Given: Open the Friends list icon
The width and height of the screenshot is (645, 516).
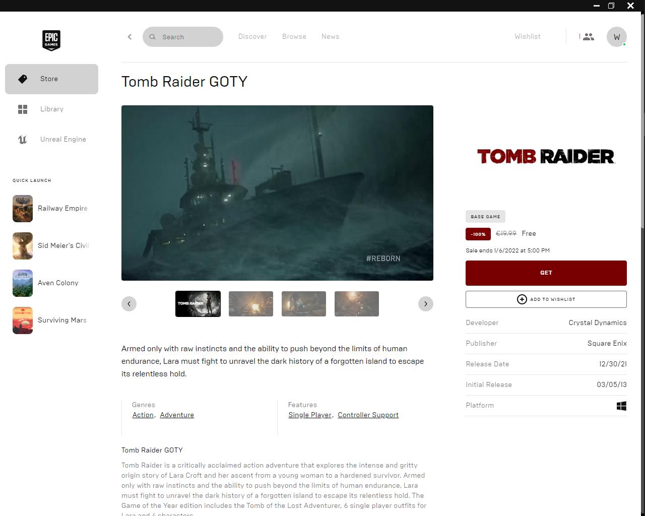Looking at the screenshot, I should coord(588,37).
